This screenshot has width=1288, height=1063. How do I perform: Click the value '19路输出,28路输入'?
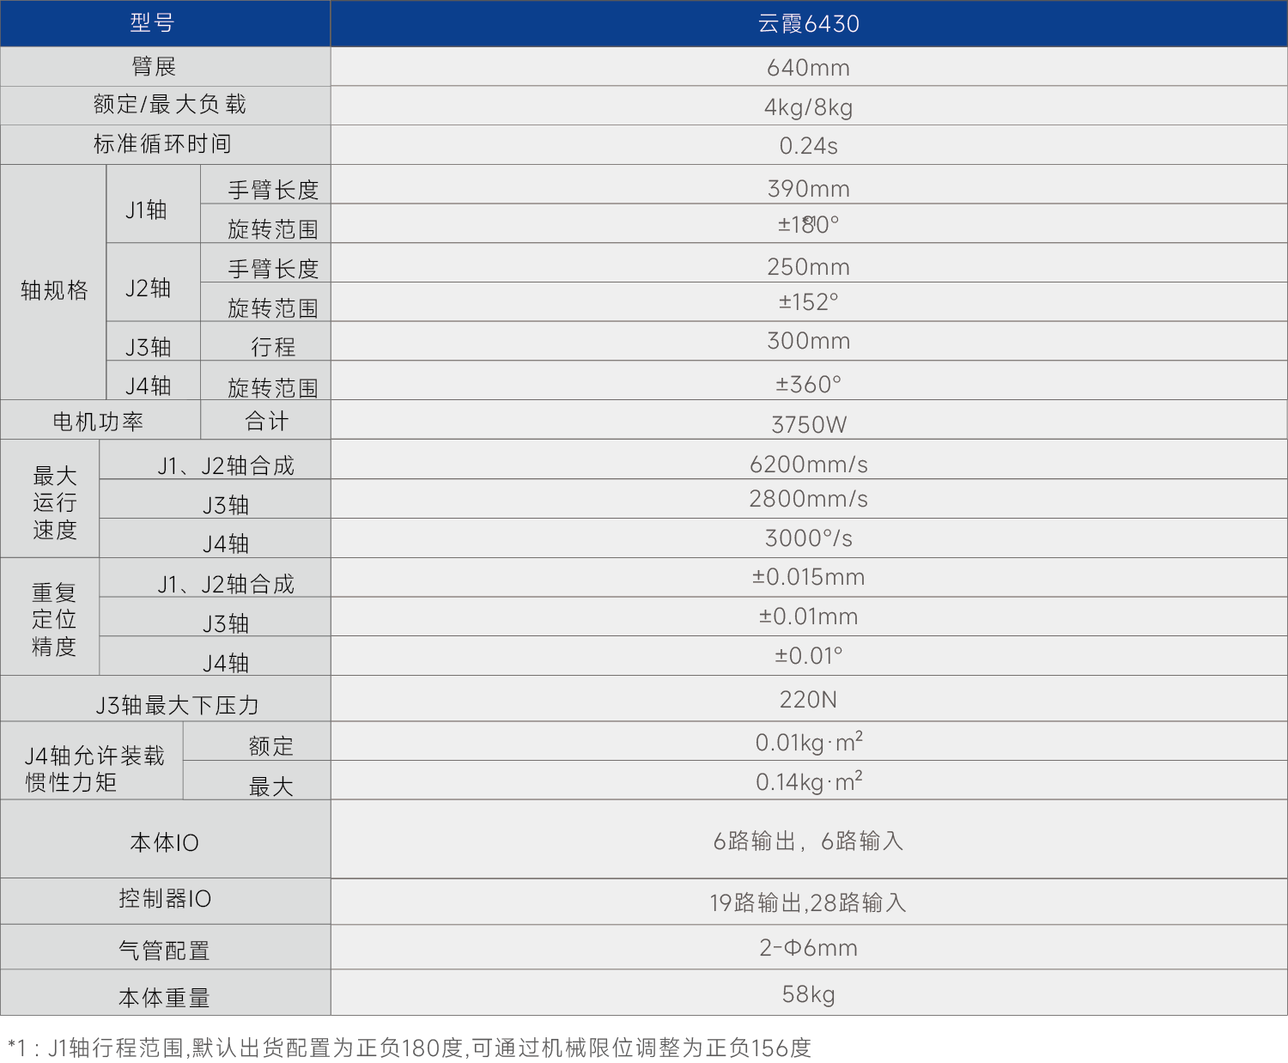click(x=808, y=902)
